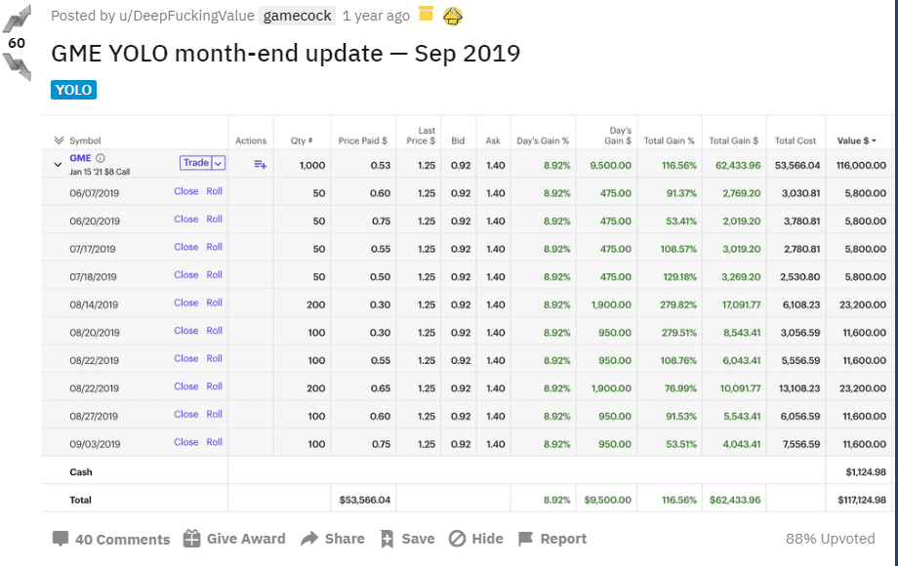Click the Actions column header
Screen dimensions: 898x566
pyautogui.click(x=251, y=141)
